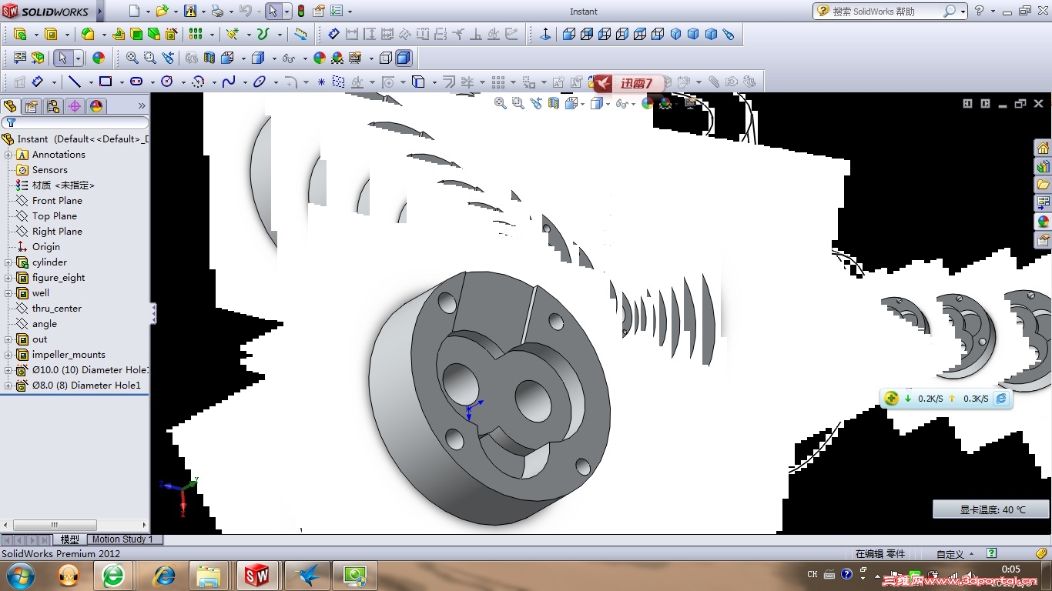Open the Options icon next to Rebuild

tap(336, 11)
